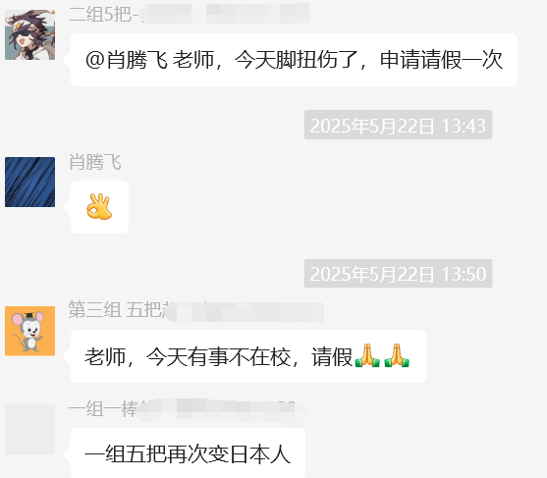
Task: Click the @肖腾飞 mention in the message
Action: tap(127, 60)
